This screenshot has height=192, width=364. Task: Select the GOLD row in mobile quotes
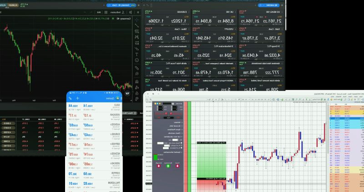94,107
